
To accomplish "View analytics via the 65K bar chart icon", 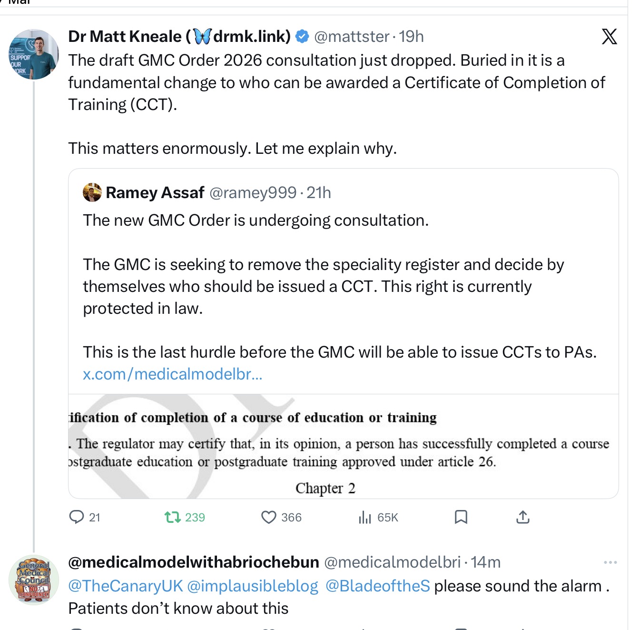I will [x=365, y=517].
